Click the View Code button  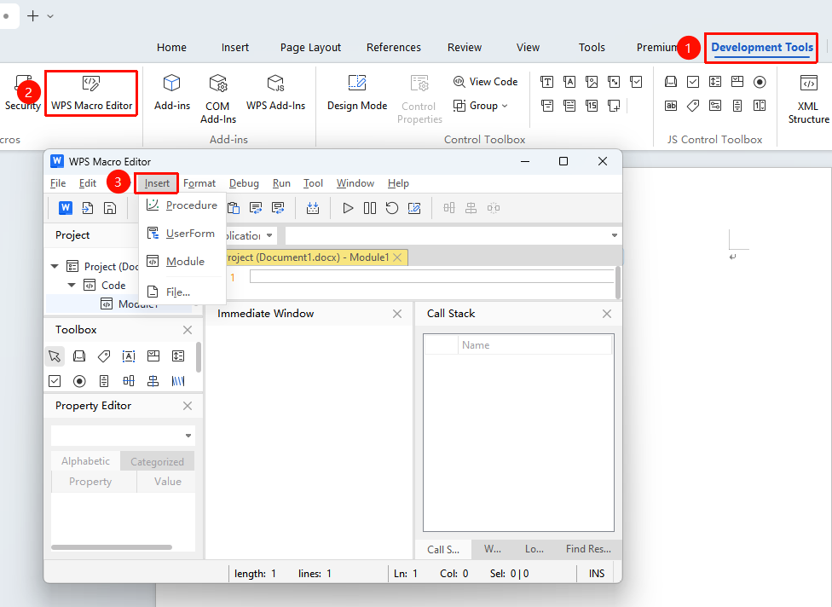[485, 82]
